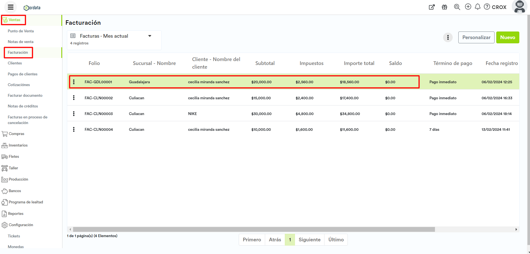Expand the Inventarios sidebar section
The height and width of the screenshot is (254, 530).
[x=18, y=145]
